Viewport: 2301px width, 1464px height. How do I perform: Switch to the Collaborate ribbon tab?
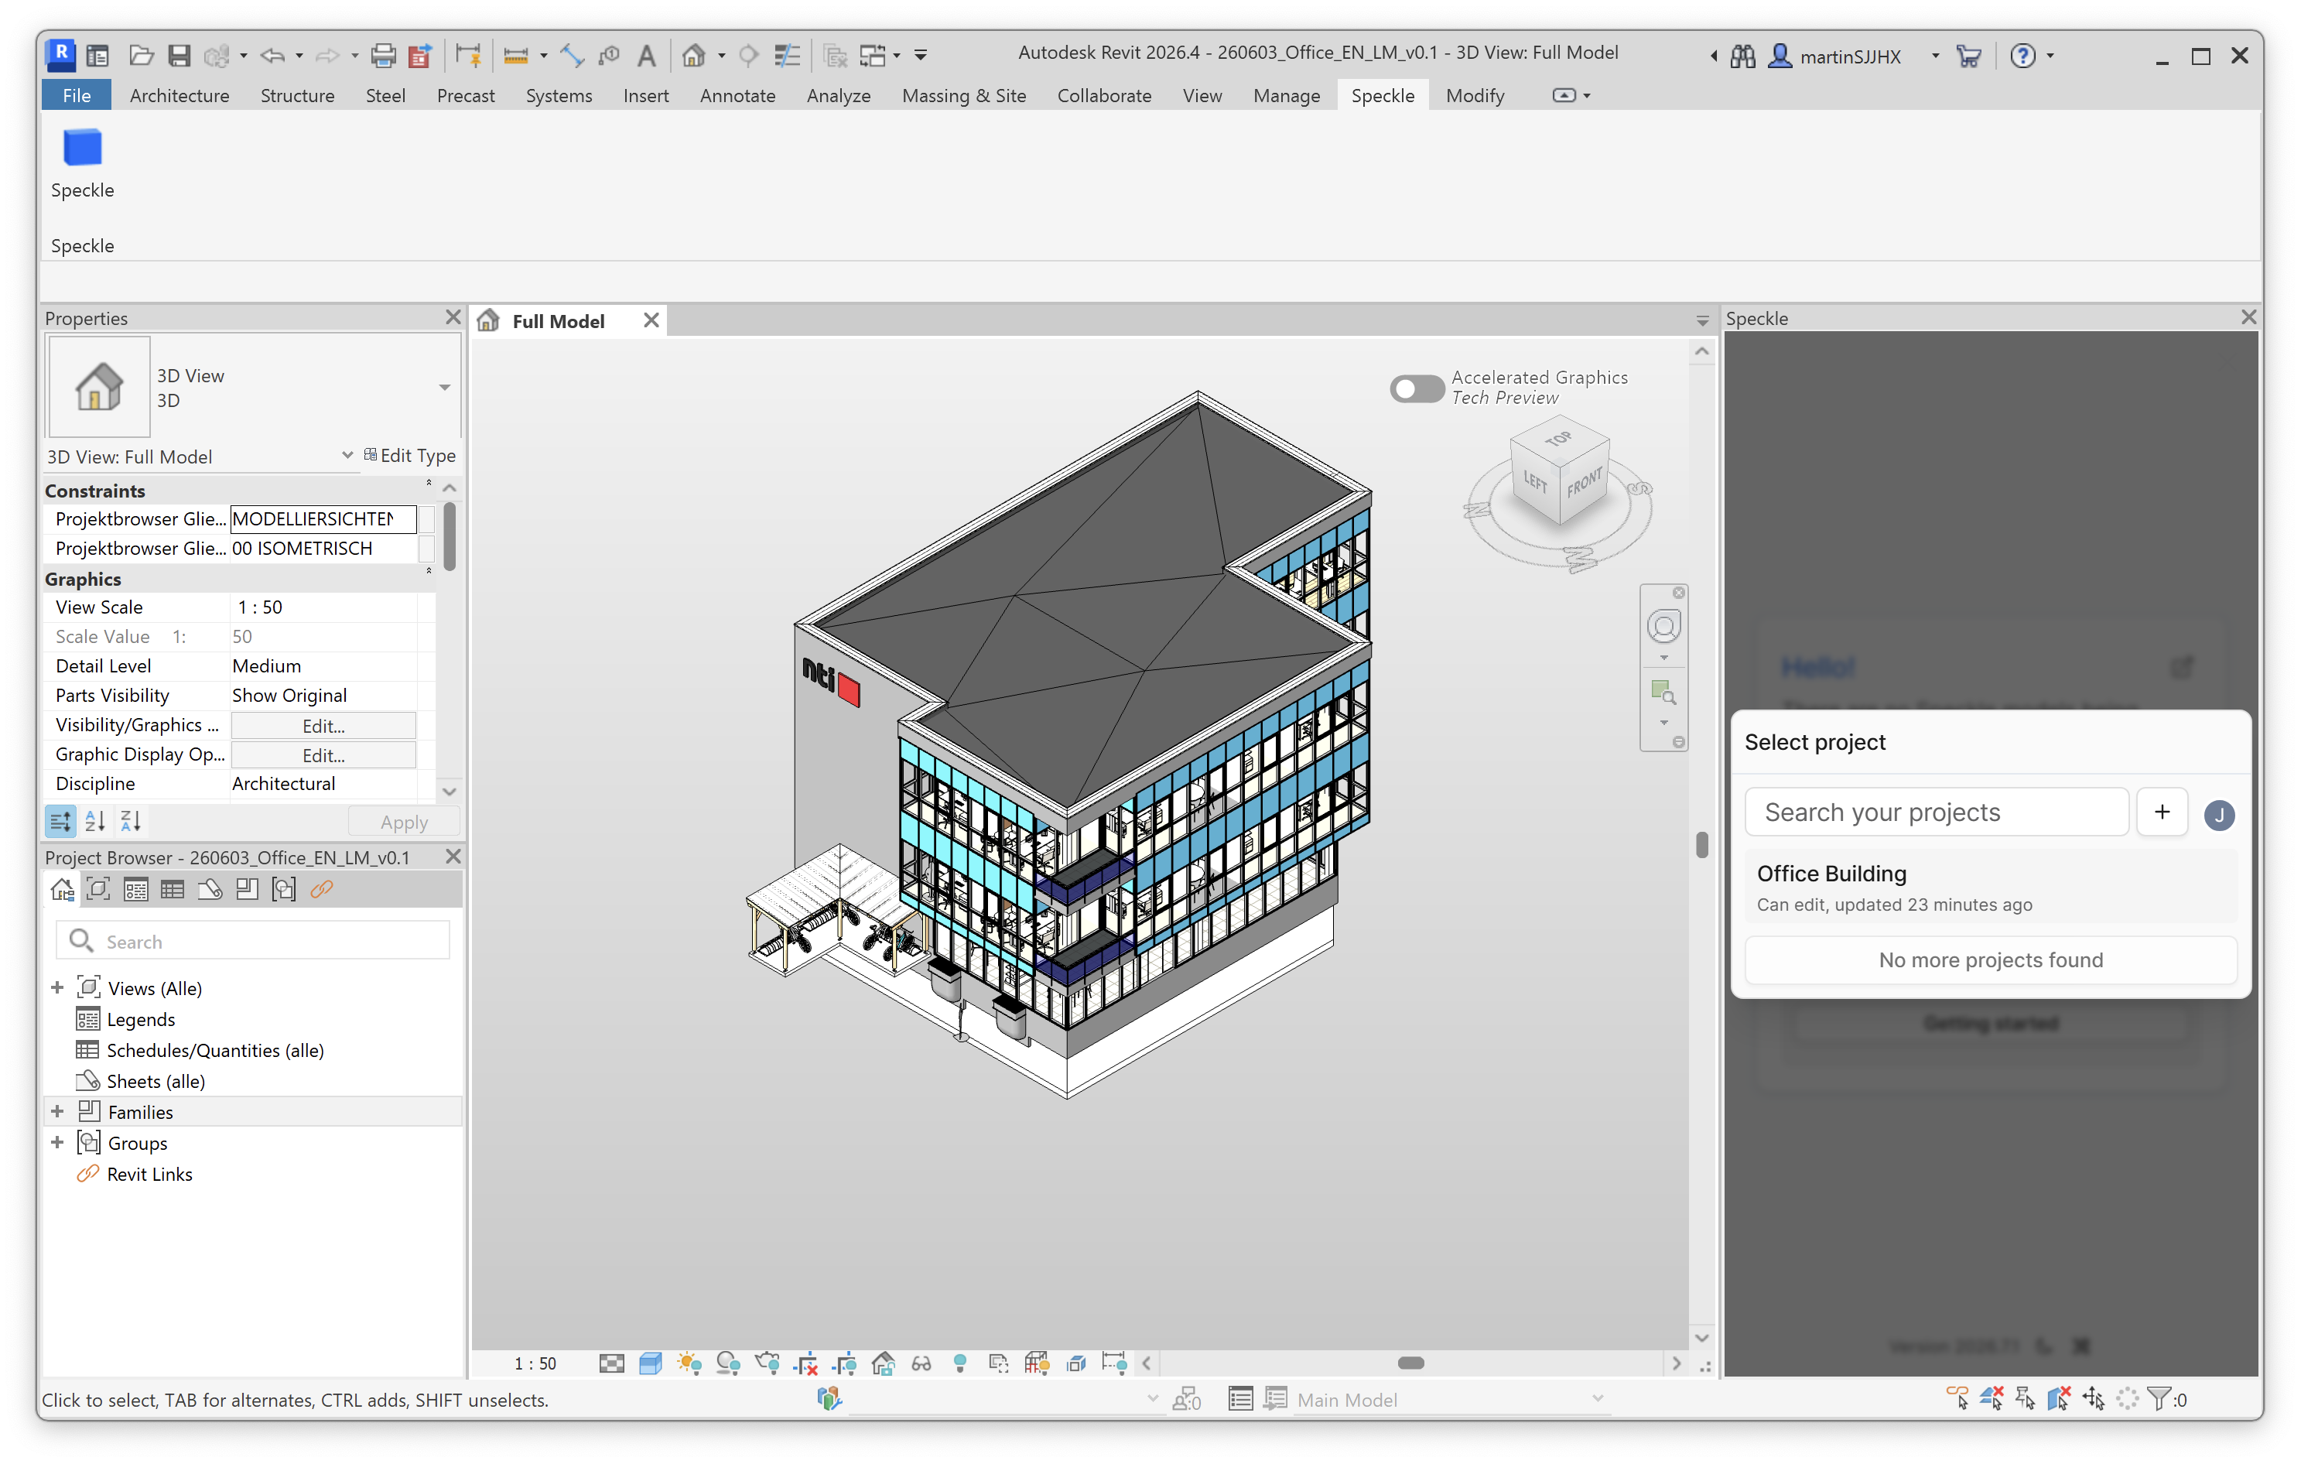coord(1103,95)
